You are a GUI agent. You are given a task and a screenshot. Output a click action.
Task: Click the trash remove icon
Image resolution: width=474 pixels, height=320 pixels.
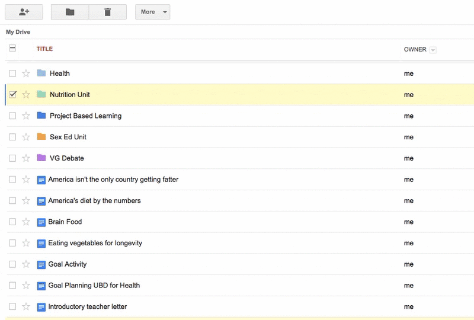coord(108,12)
